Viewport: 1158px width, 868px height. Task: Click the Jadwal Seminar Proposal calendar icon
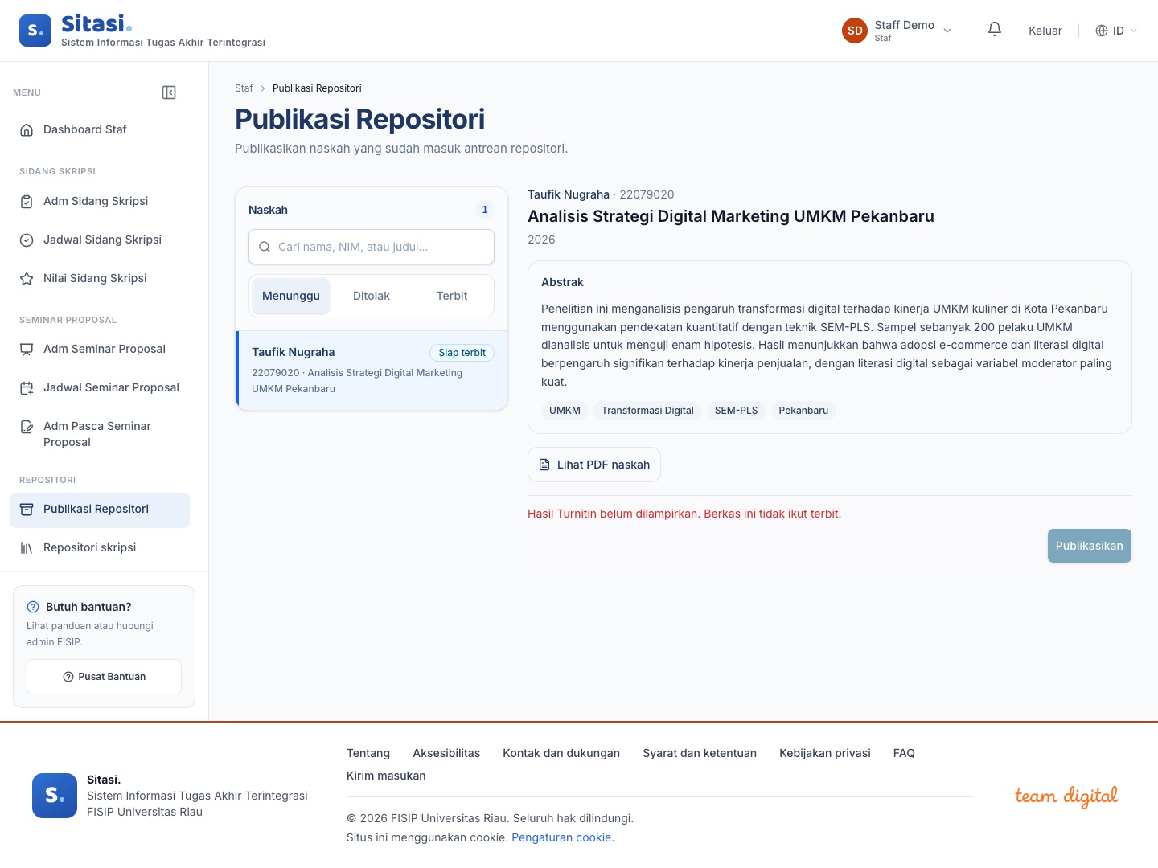click(x=27, y=388)
